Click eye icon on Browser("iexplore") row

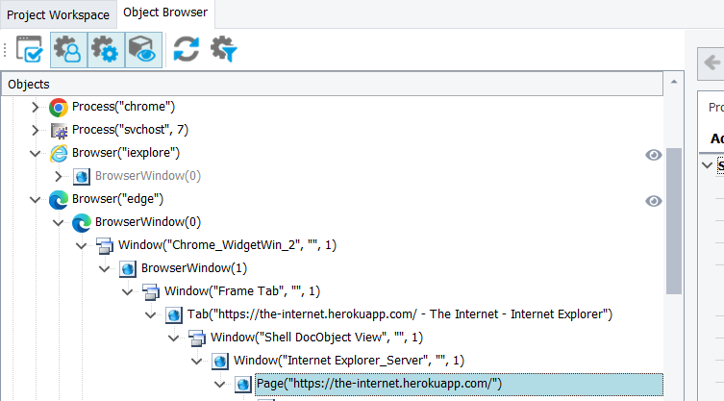pos(654,154)
